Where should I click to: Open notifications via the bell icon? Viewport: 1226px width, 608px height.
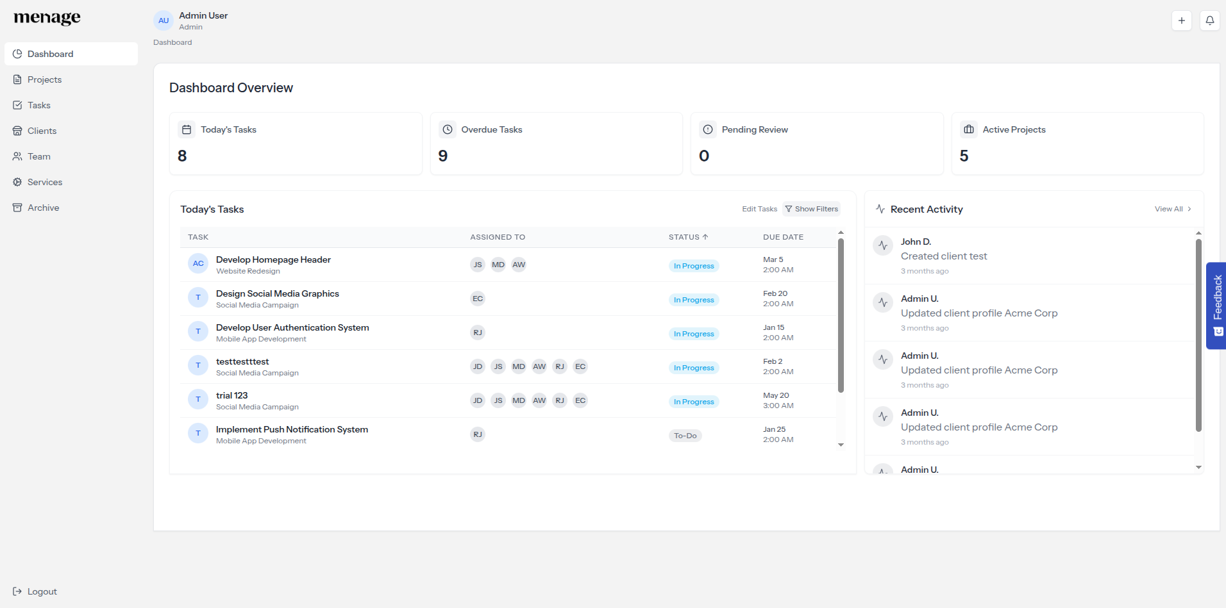click(x=1210, y=20)
